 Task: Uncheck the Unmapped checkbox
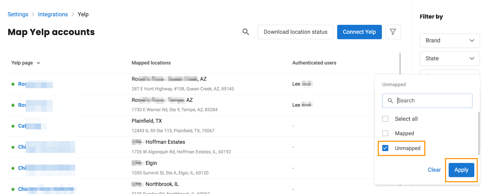click(x=385, y=148)
